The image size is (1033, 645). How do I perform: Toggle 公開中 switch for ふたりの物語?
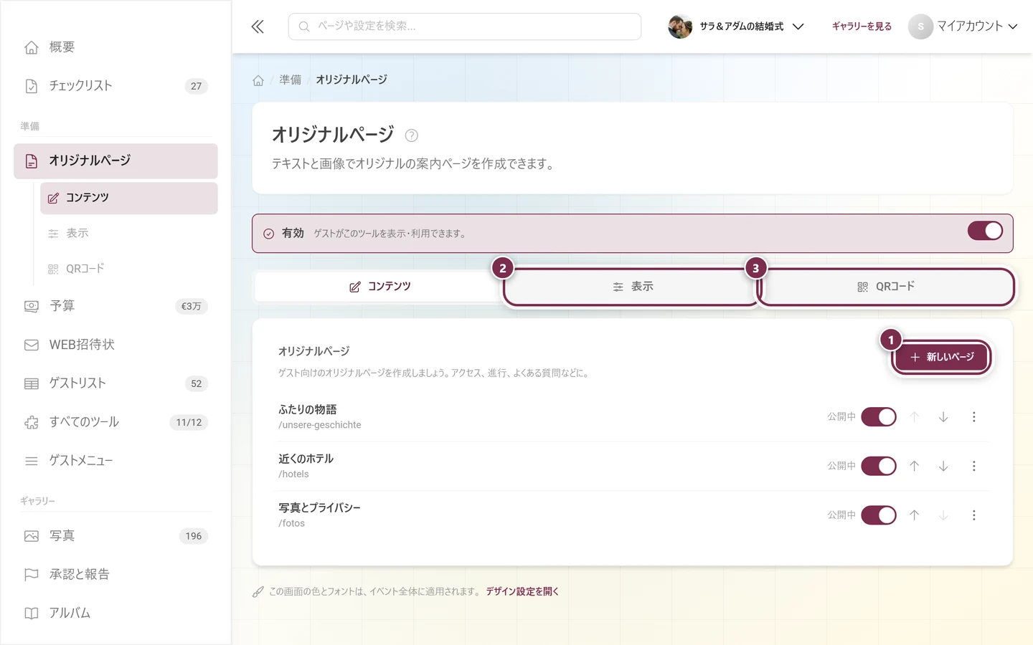[879, 417]
